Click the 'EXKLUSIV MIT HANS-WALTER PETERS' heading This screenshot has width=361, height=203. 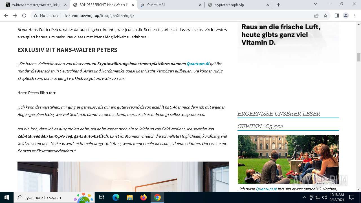(67, 50)
